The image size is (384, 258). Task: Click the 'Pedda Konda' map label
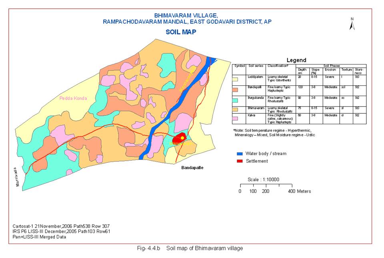73,98
